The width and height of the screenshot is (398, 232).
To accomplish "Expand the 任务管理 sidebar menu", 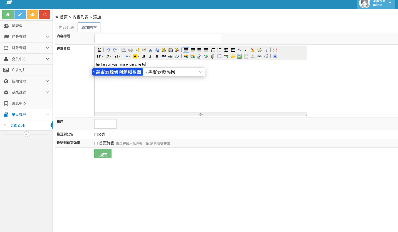I will 26,37.
